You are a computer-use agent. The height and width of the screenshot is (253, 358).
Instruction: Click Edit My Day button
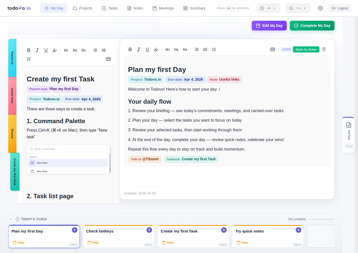coord(269,26)
